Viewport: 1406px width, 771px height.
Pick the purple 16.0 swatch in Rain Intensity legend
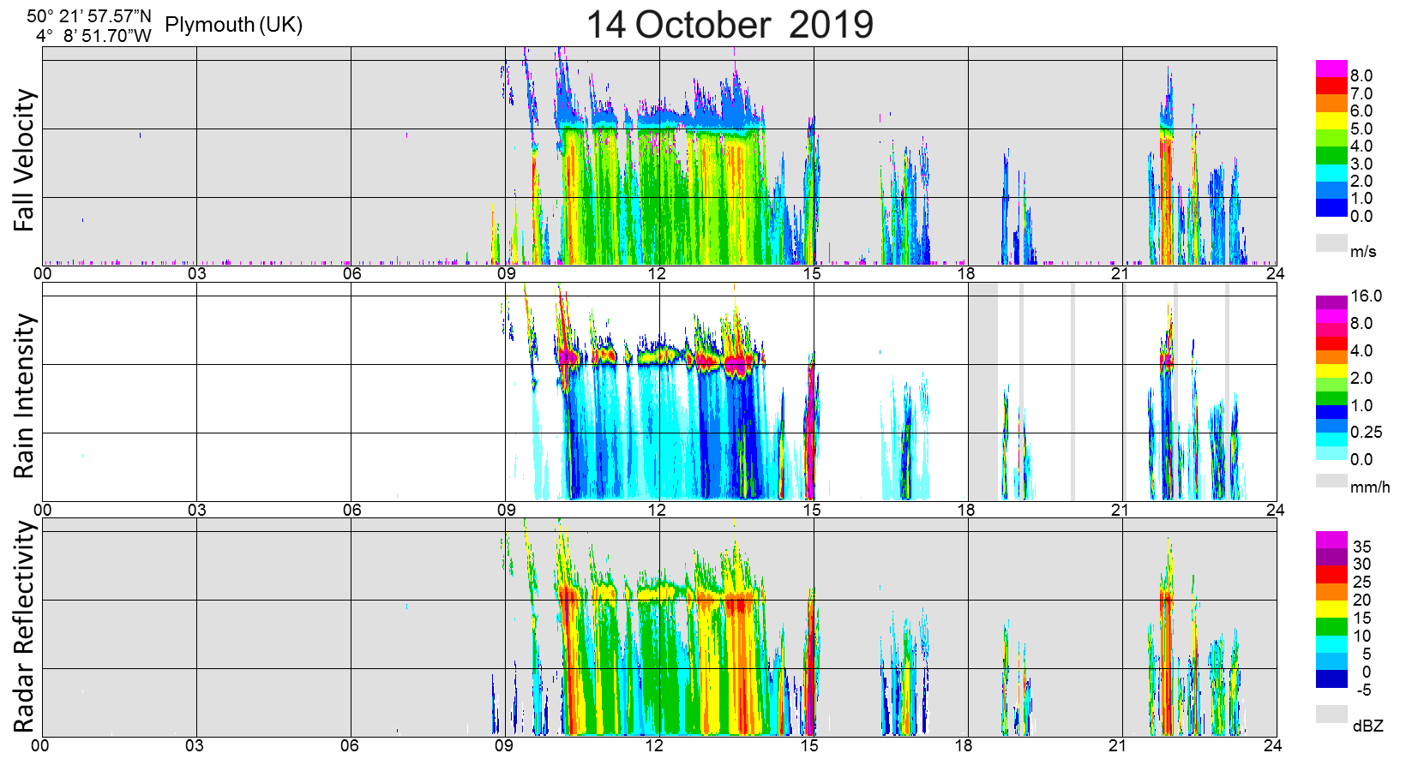pos(1331,302)
